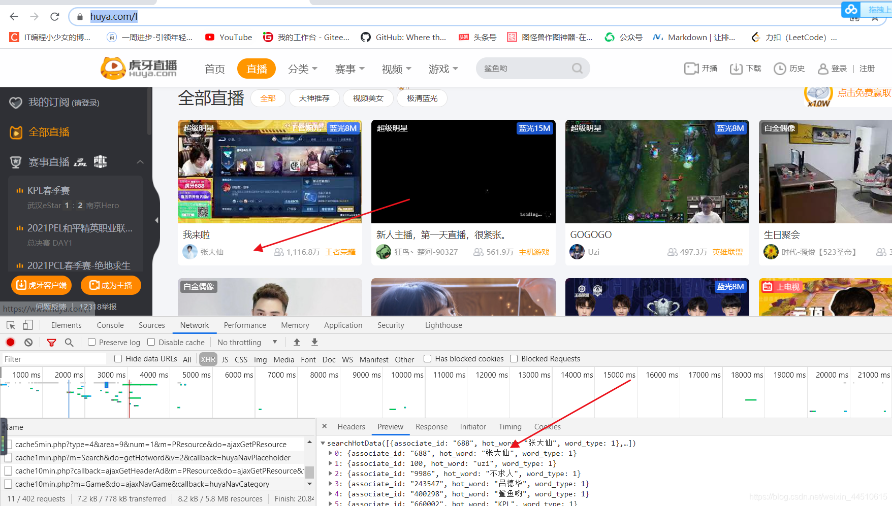Open the GitHub bookmark

tap(403, 37)
